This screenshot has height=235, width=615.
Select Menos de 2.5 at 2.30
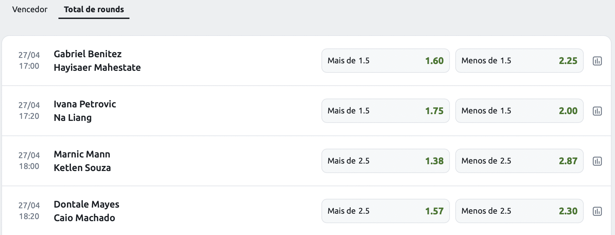pos(520,211)
